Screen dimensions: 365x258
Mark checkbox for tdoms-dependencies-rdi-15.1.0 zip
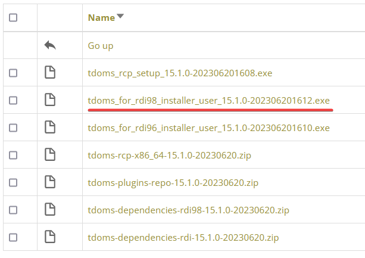click(13, 237)
